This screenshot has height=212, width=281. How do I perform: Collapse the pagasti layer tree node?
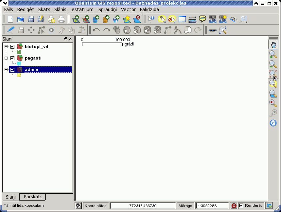pos(6,58)
